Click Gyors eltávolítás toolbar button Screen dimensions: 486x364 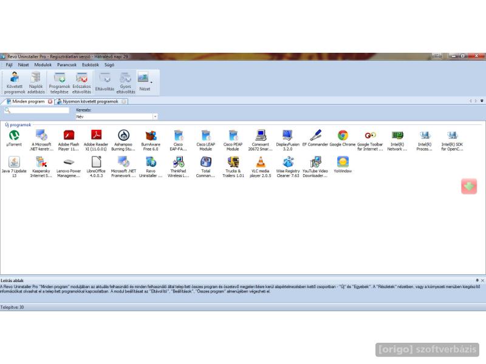[126, 83]
